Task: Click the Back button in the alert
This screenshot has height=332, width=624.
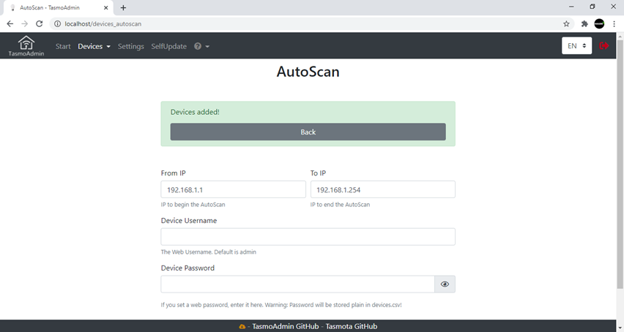Action: coord(308,132)
